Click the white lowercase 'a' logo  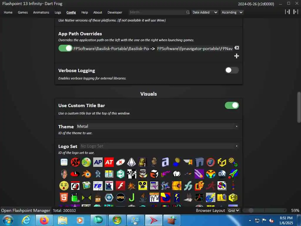tap(165, 162)
